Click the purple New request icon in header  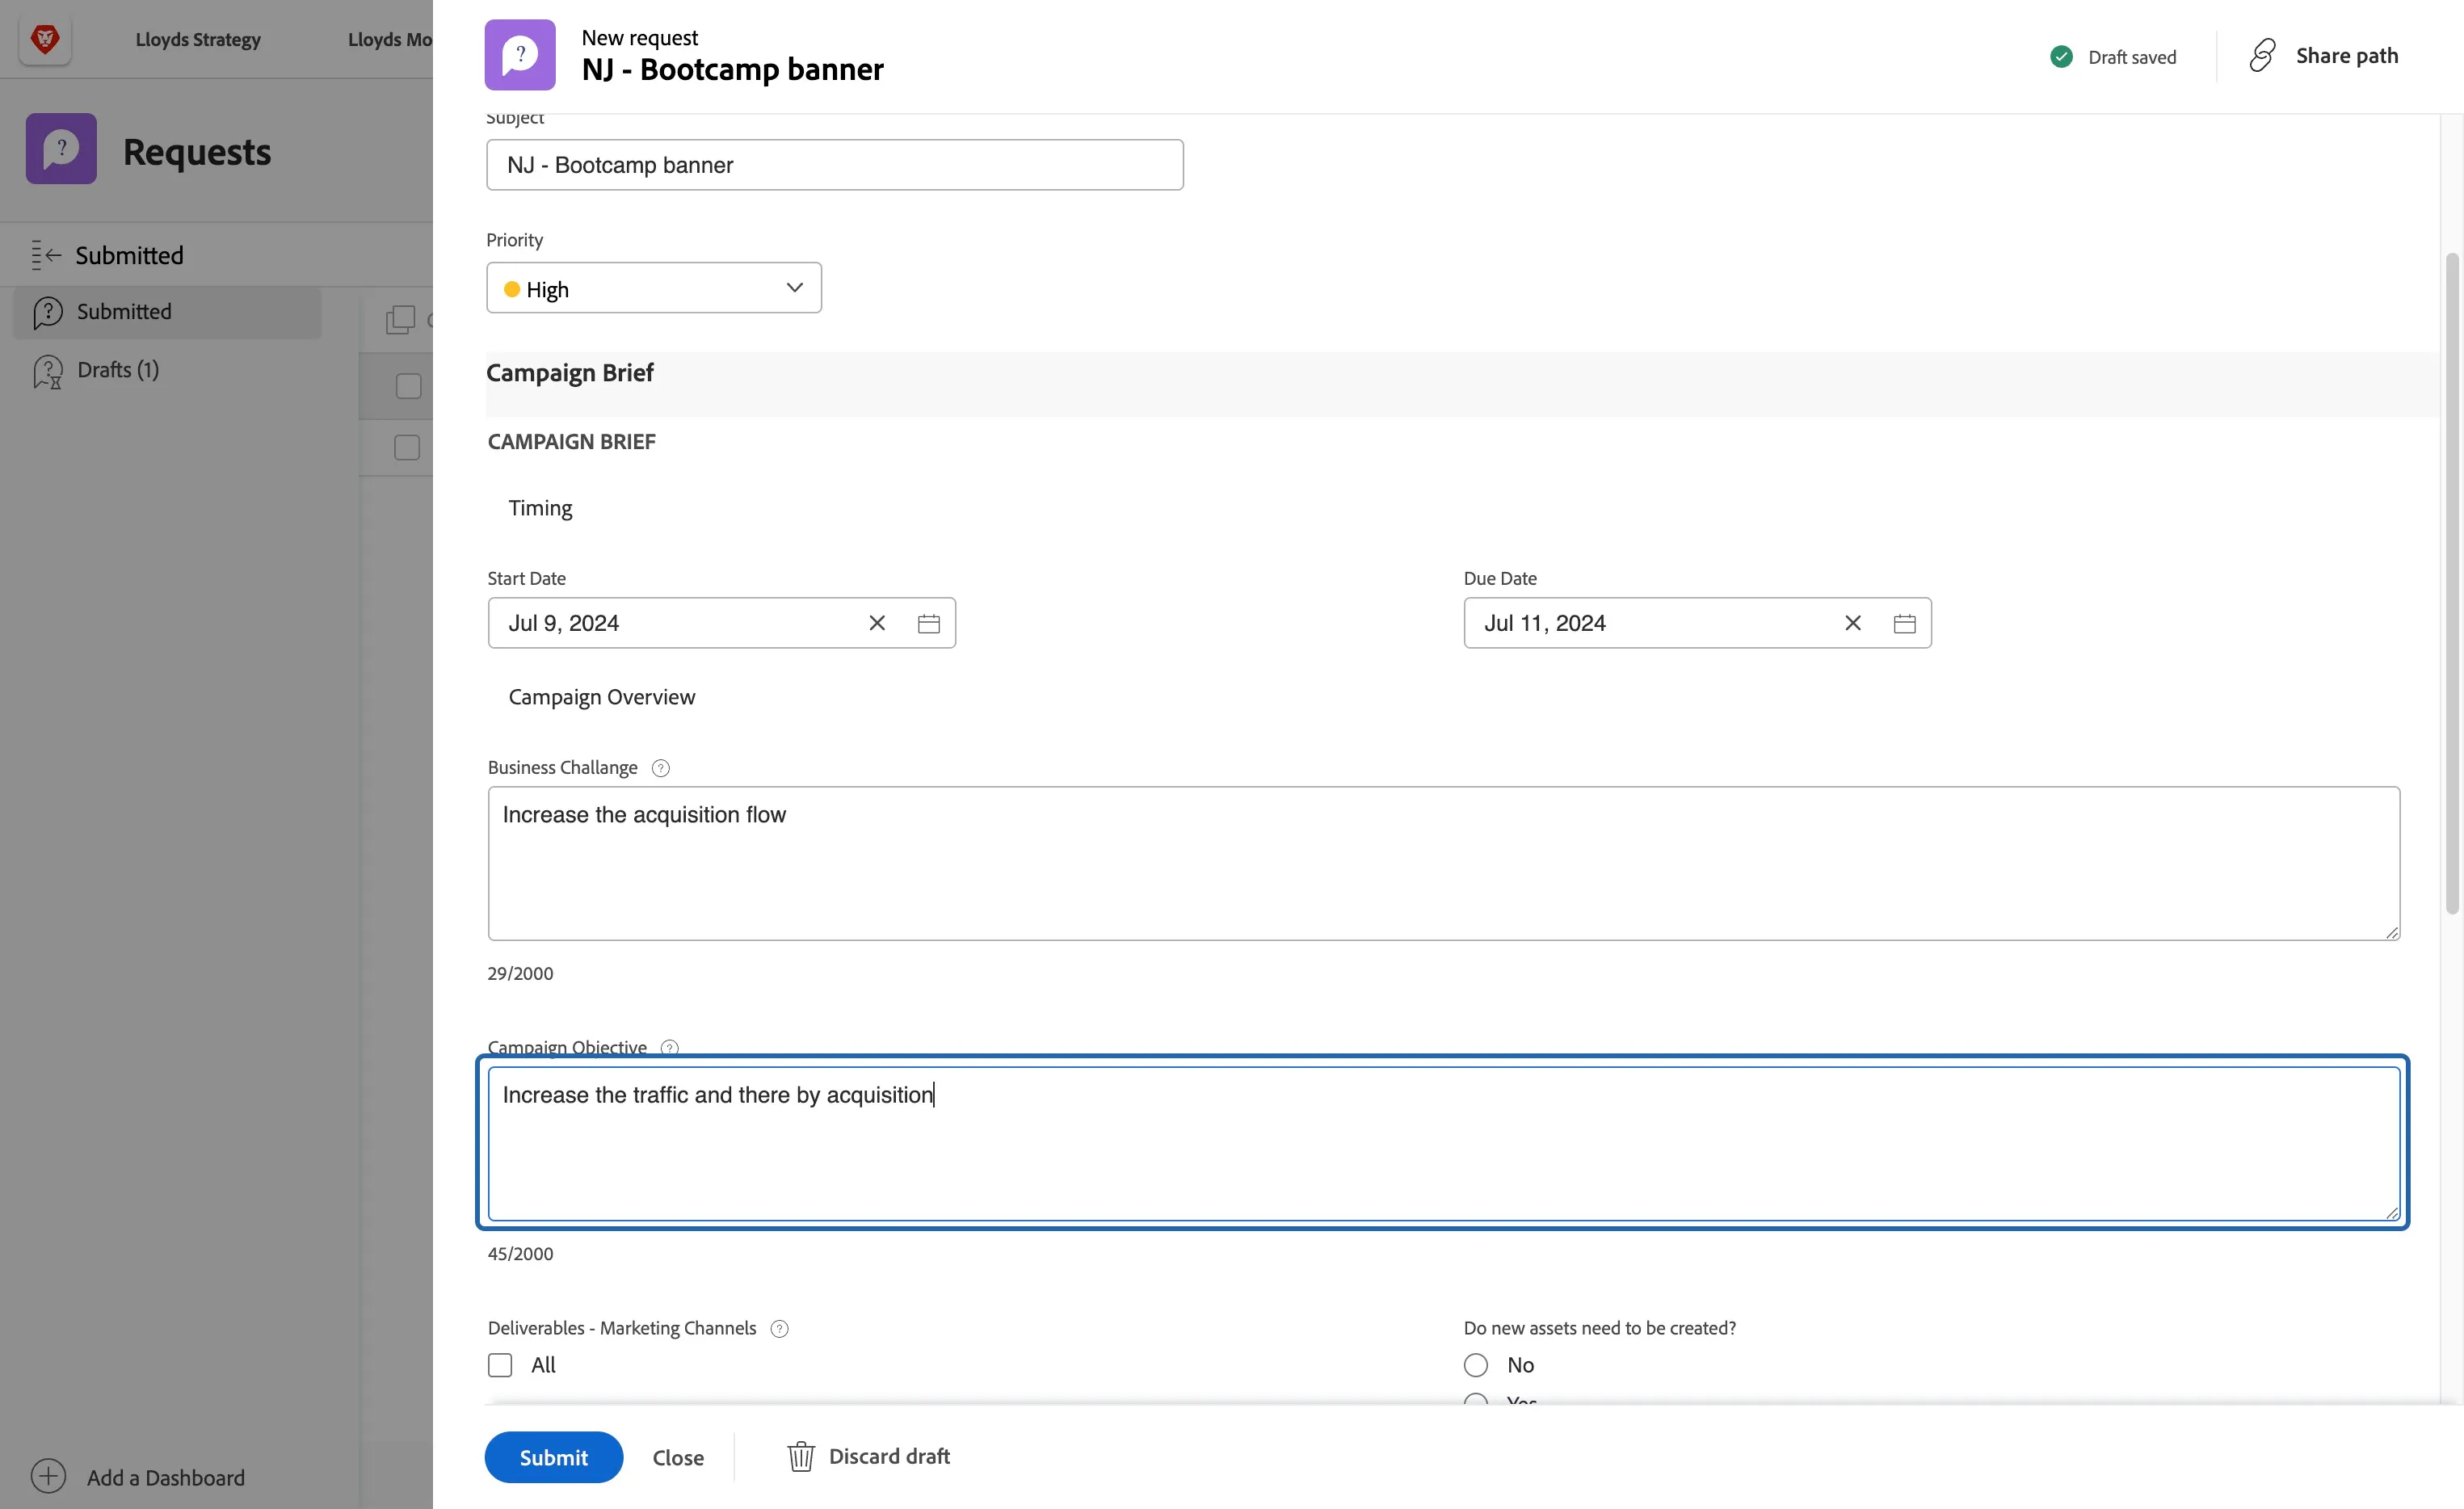pos(520,55)
